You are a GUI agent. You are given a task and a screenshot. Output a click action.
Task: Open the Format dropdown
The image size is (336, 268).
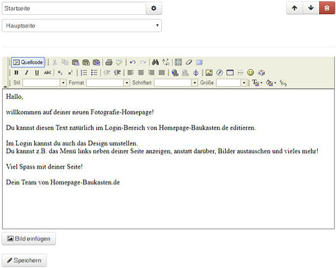(x=108, y=83)
